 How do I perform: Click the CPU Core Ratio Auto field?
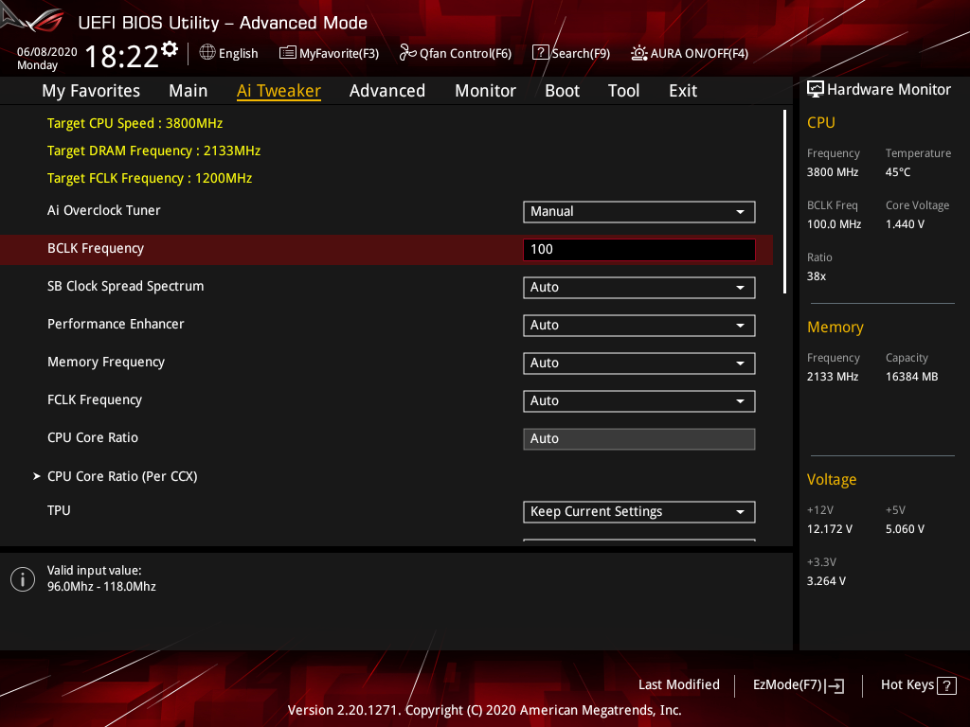pyautogui.click(x=639, y=439)
